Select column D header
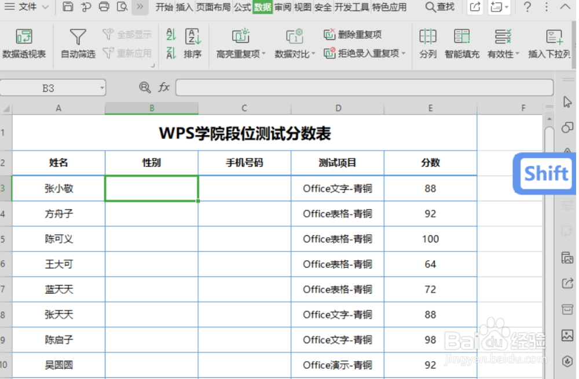The image size is (579, 379). pyautogui.click(x=338, y=108)
